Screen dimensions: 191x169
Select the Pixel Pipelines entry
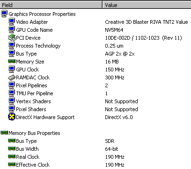point(95,85)
